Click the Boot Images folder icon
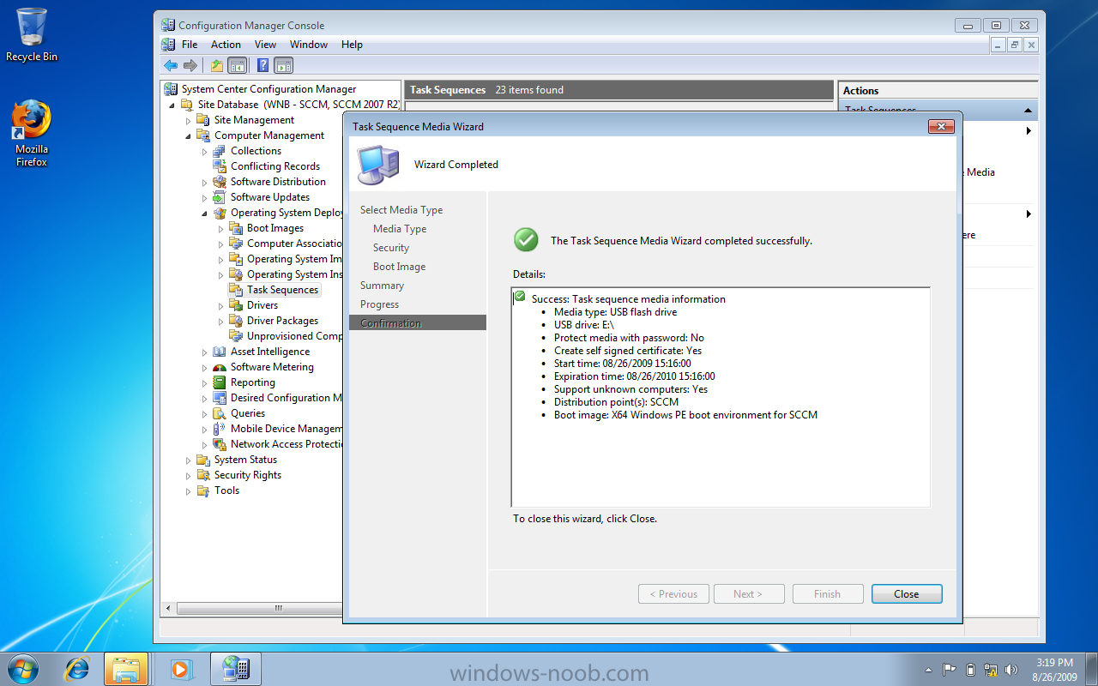Screen dimensions: 1098x686 pyautogui.click(x=236, y=228)
